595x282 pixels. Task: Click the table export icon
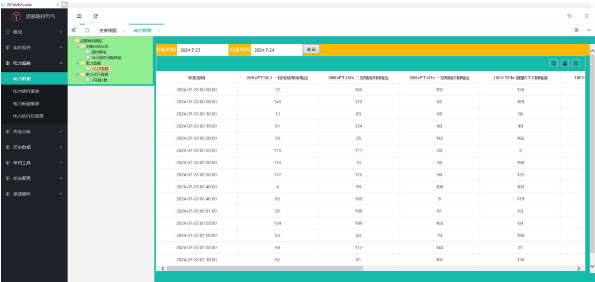565,64
